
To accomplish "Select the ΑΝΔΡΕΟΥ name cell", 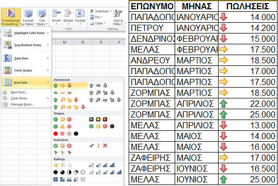I will coord(152,60).
